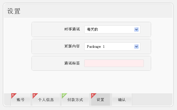Open the 每天的 newsletter frequency combo box
The height and width of the screenshot is (110, 177).
(x=112, y=30)
